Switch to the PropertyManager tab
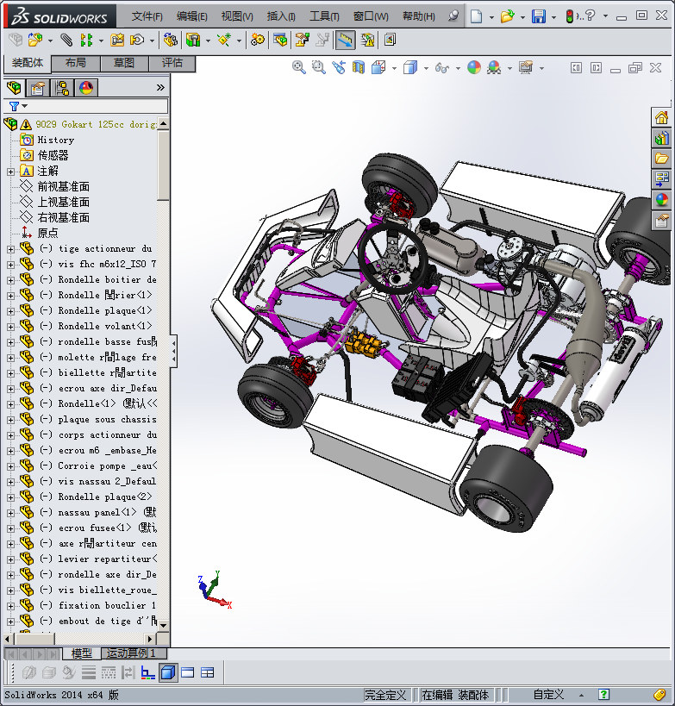The width and height of the screenshot is (675, 706). pyautogui.click(x=37, y=88)
